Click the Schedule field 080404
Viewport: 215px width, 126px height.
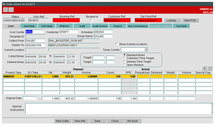(103, 32)
